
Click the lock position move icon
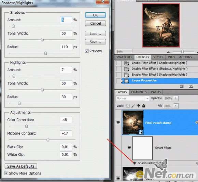(x=138, y=106)
